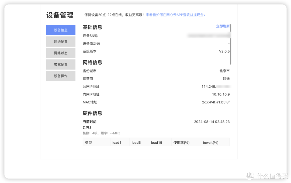Switch to the 网络状态 tab

pos(61,53)
